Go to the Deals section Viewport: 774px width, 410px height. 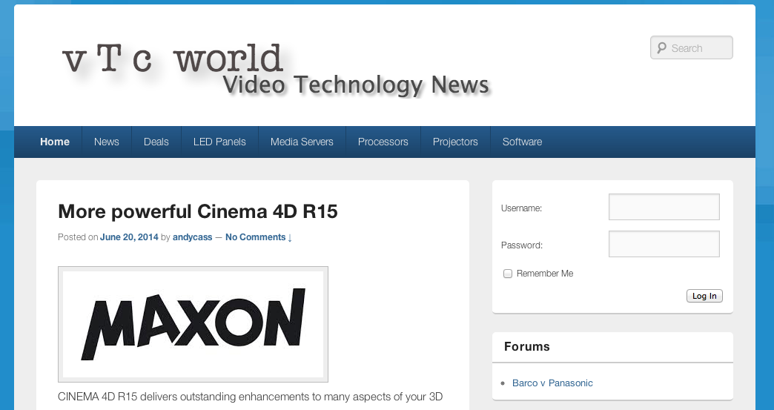pos(156,142)
